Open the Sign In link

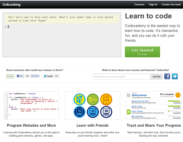[153, 4]
